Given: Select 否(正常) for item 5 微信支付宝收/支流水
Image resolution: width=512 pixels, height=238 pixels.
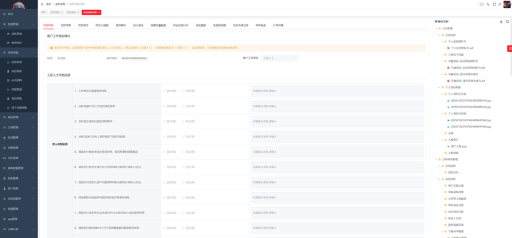Looking at the screenshot, I should coord(183,152).
